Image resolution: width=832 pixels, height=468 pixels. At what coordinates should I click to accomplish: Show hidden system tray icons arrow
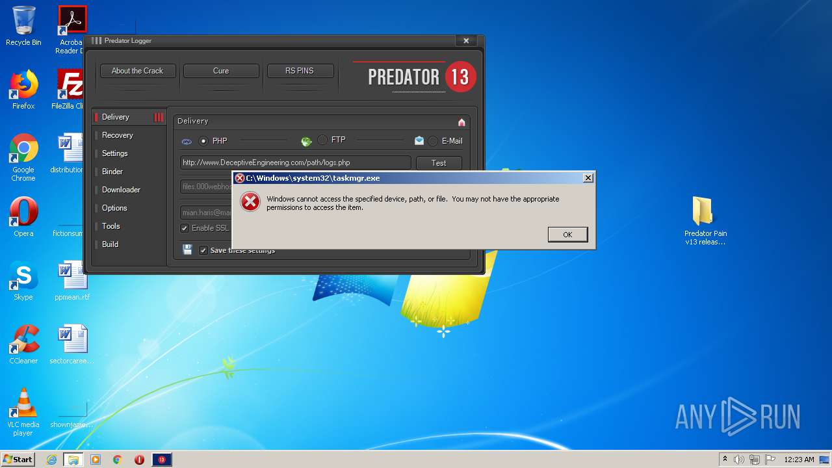tap(725, 460)
